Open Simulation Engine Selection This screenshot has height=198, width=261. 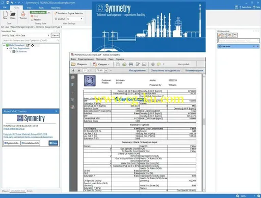pos(69,13)
